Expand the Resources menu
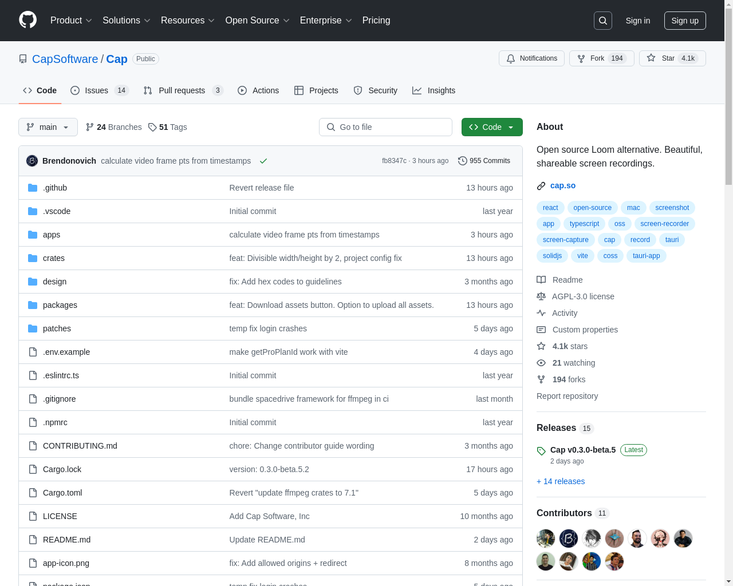733x586 pixels. point(188,21)
